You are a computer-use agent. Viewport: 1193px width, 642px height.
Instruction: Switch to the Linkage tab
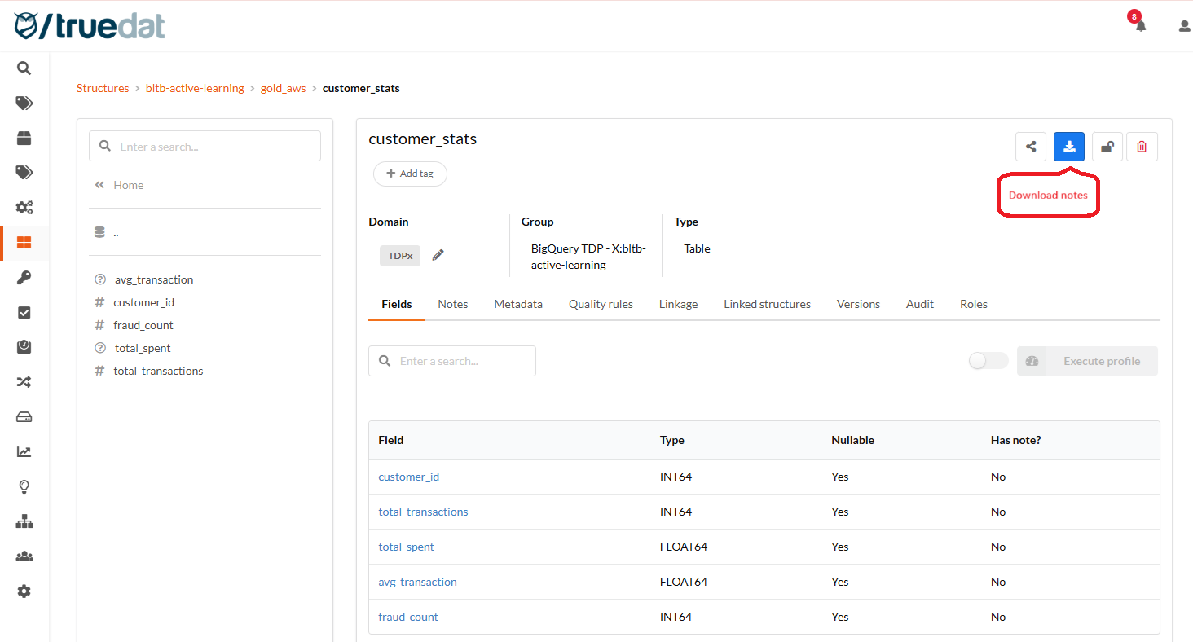coord(678,304)
